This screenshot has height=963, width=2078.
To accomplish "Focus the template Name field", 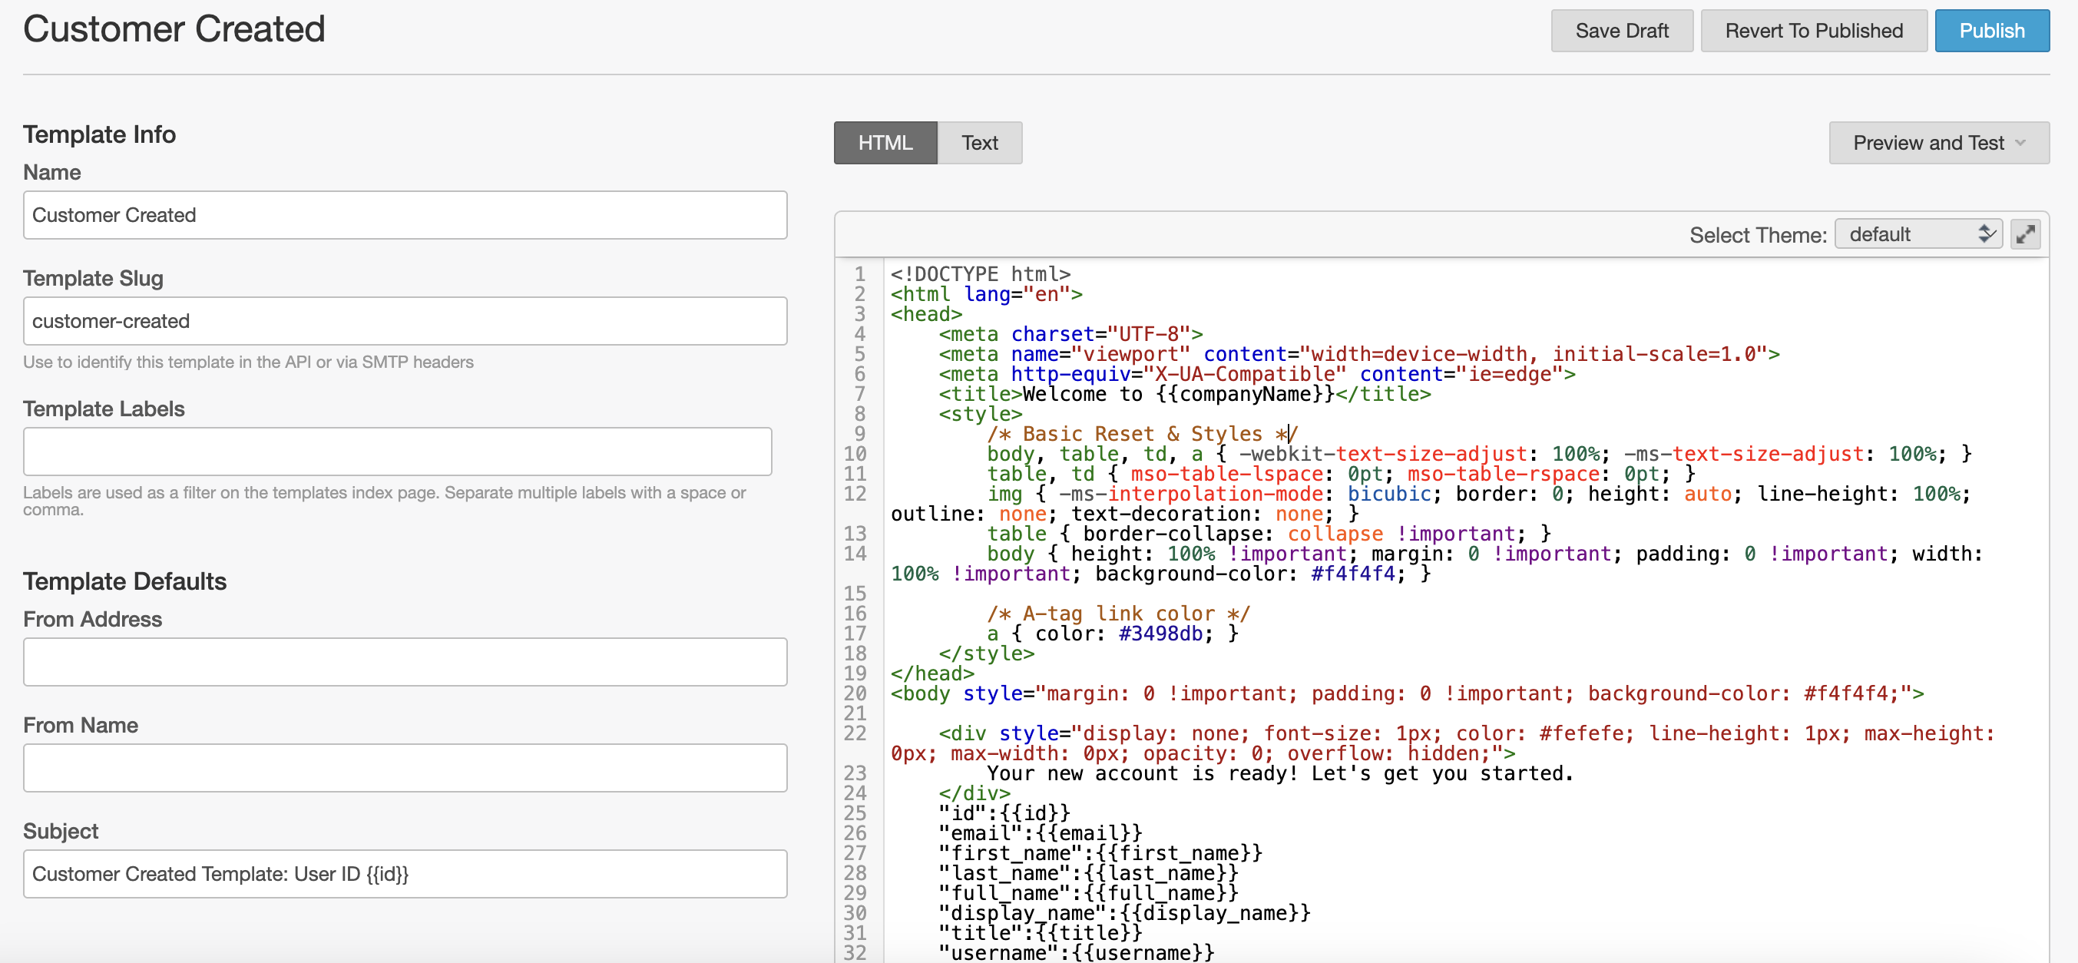I will coord(405,214).
